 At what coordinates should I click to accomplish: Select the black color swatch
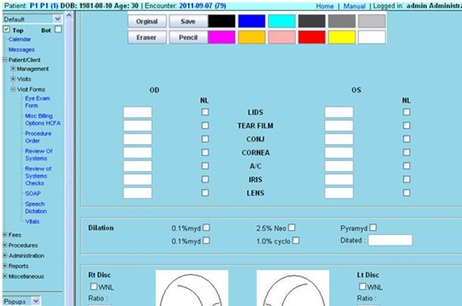[221, 21]
